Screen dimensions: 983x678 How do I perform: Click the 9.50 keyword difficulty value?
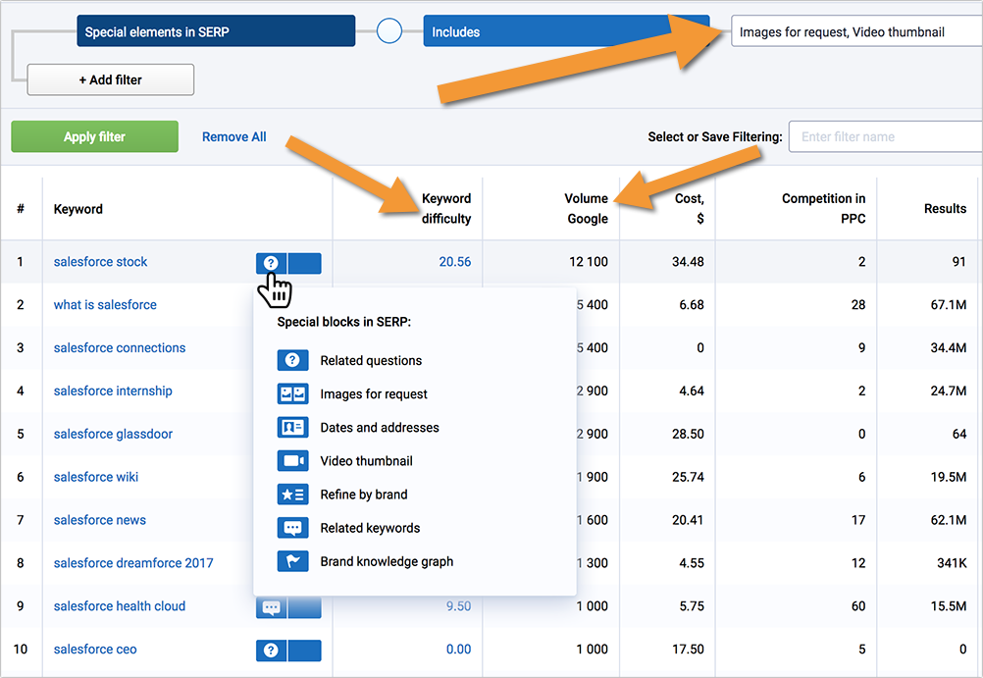(458, 605)
